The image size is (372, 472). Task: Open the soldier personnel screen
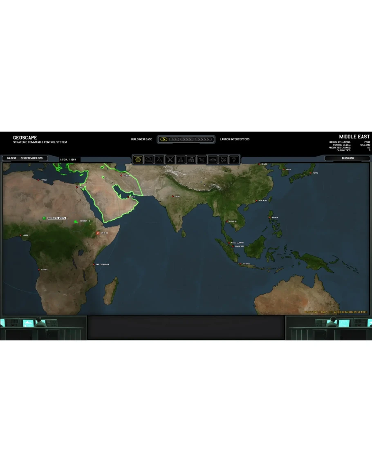click(x=181, y=159)
